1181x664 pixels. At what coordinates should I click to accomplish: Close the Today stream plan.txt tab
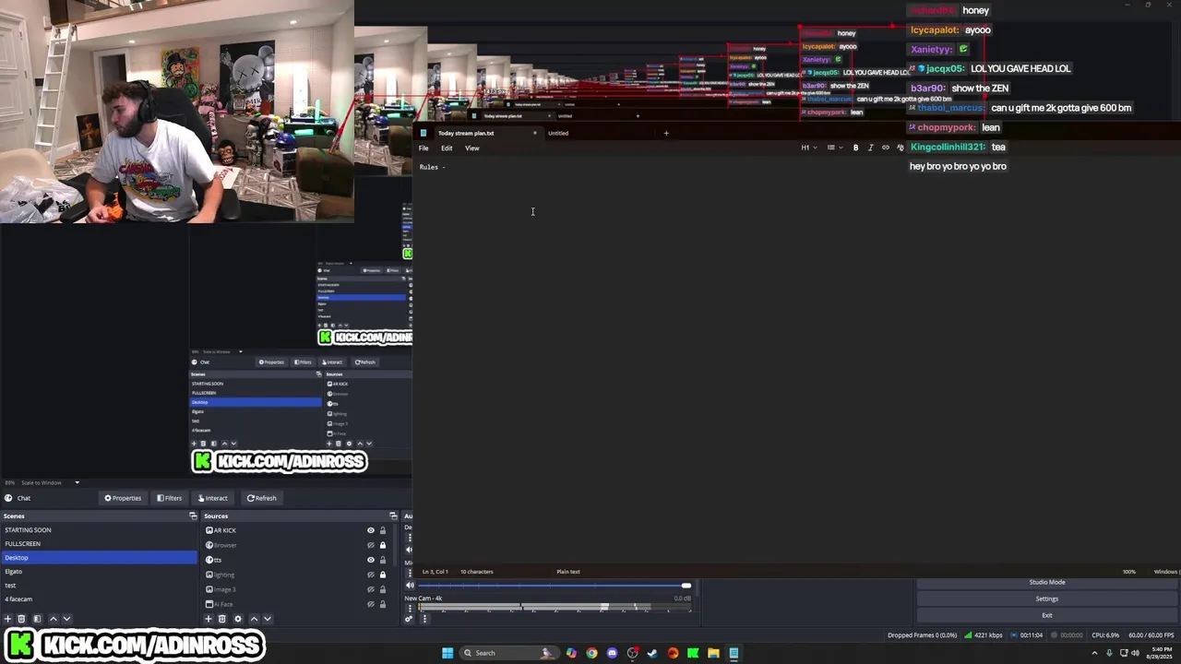(534, 133)
